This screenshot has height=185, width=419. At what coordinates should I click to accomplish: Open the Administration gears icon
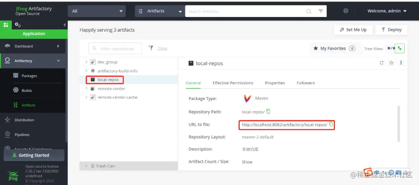click(x=17, y=25)
